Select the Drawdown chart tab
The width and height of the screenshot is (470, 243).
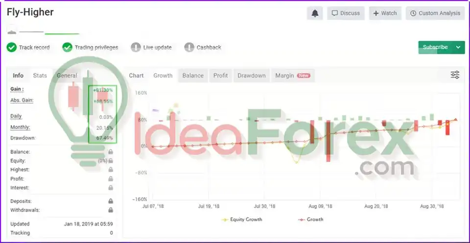(252, 76)
